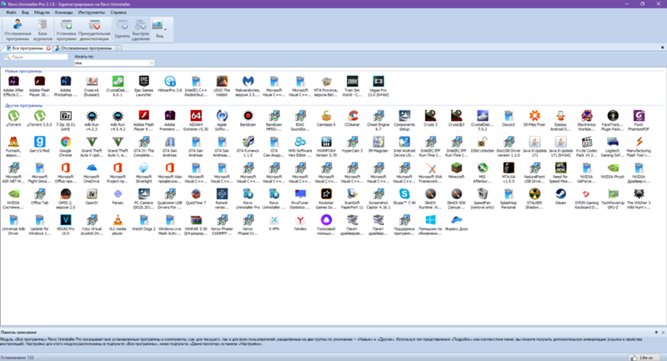Click the Поиск search field
Viewport: 667px width, 361px height.
[x=36, y=57]
